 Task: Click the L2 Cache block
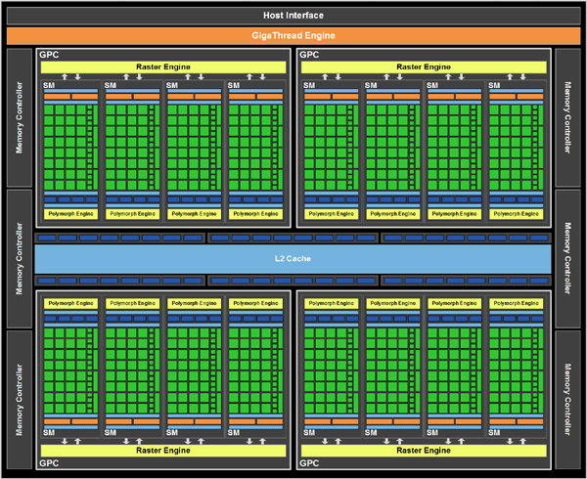click(x=293, y=259)
